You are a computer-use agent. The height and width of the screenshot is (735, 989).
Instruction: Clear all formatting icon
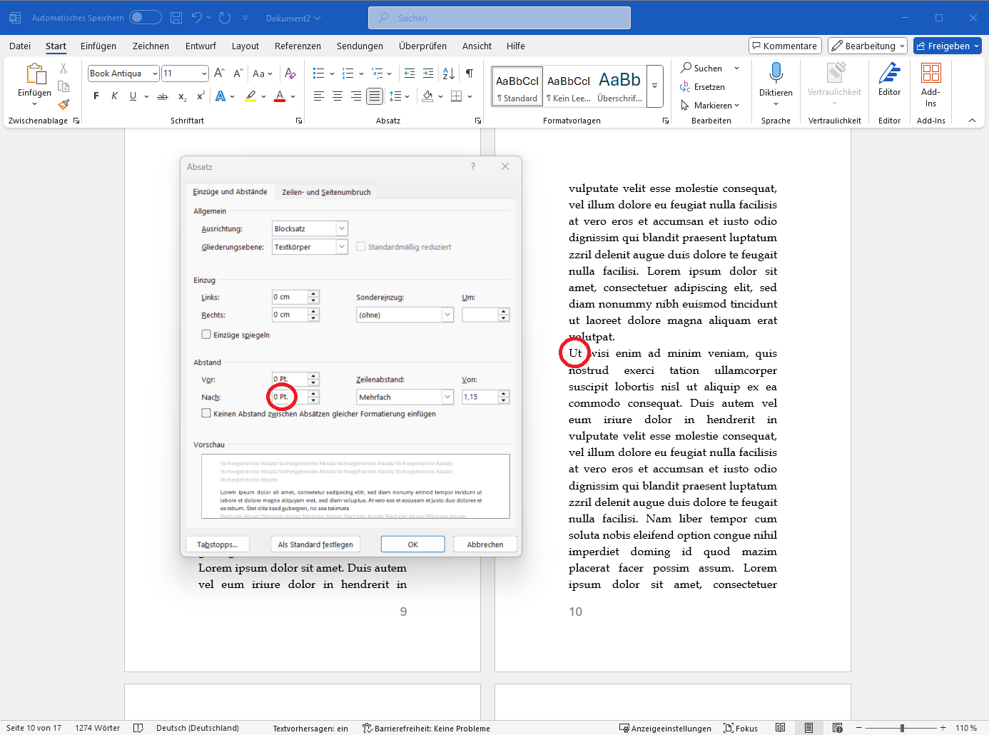pyautogui.click(x=290, y=73)
